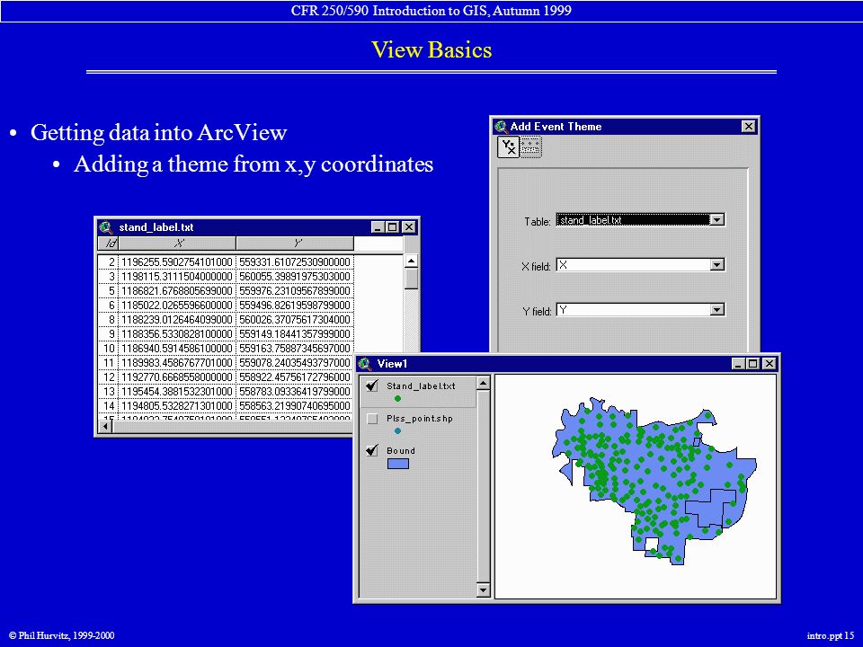This screenshot has height=647, width=863.
Task: Click cell 560055.39891975303000
Action: coord(295,276)
